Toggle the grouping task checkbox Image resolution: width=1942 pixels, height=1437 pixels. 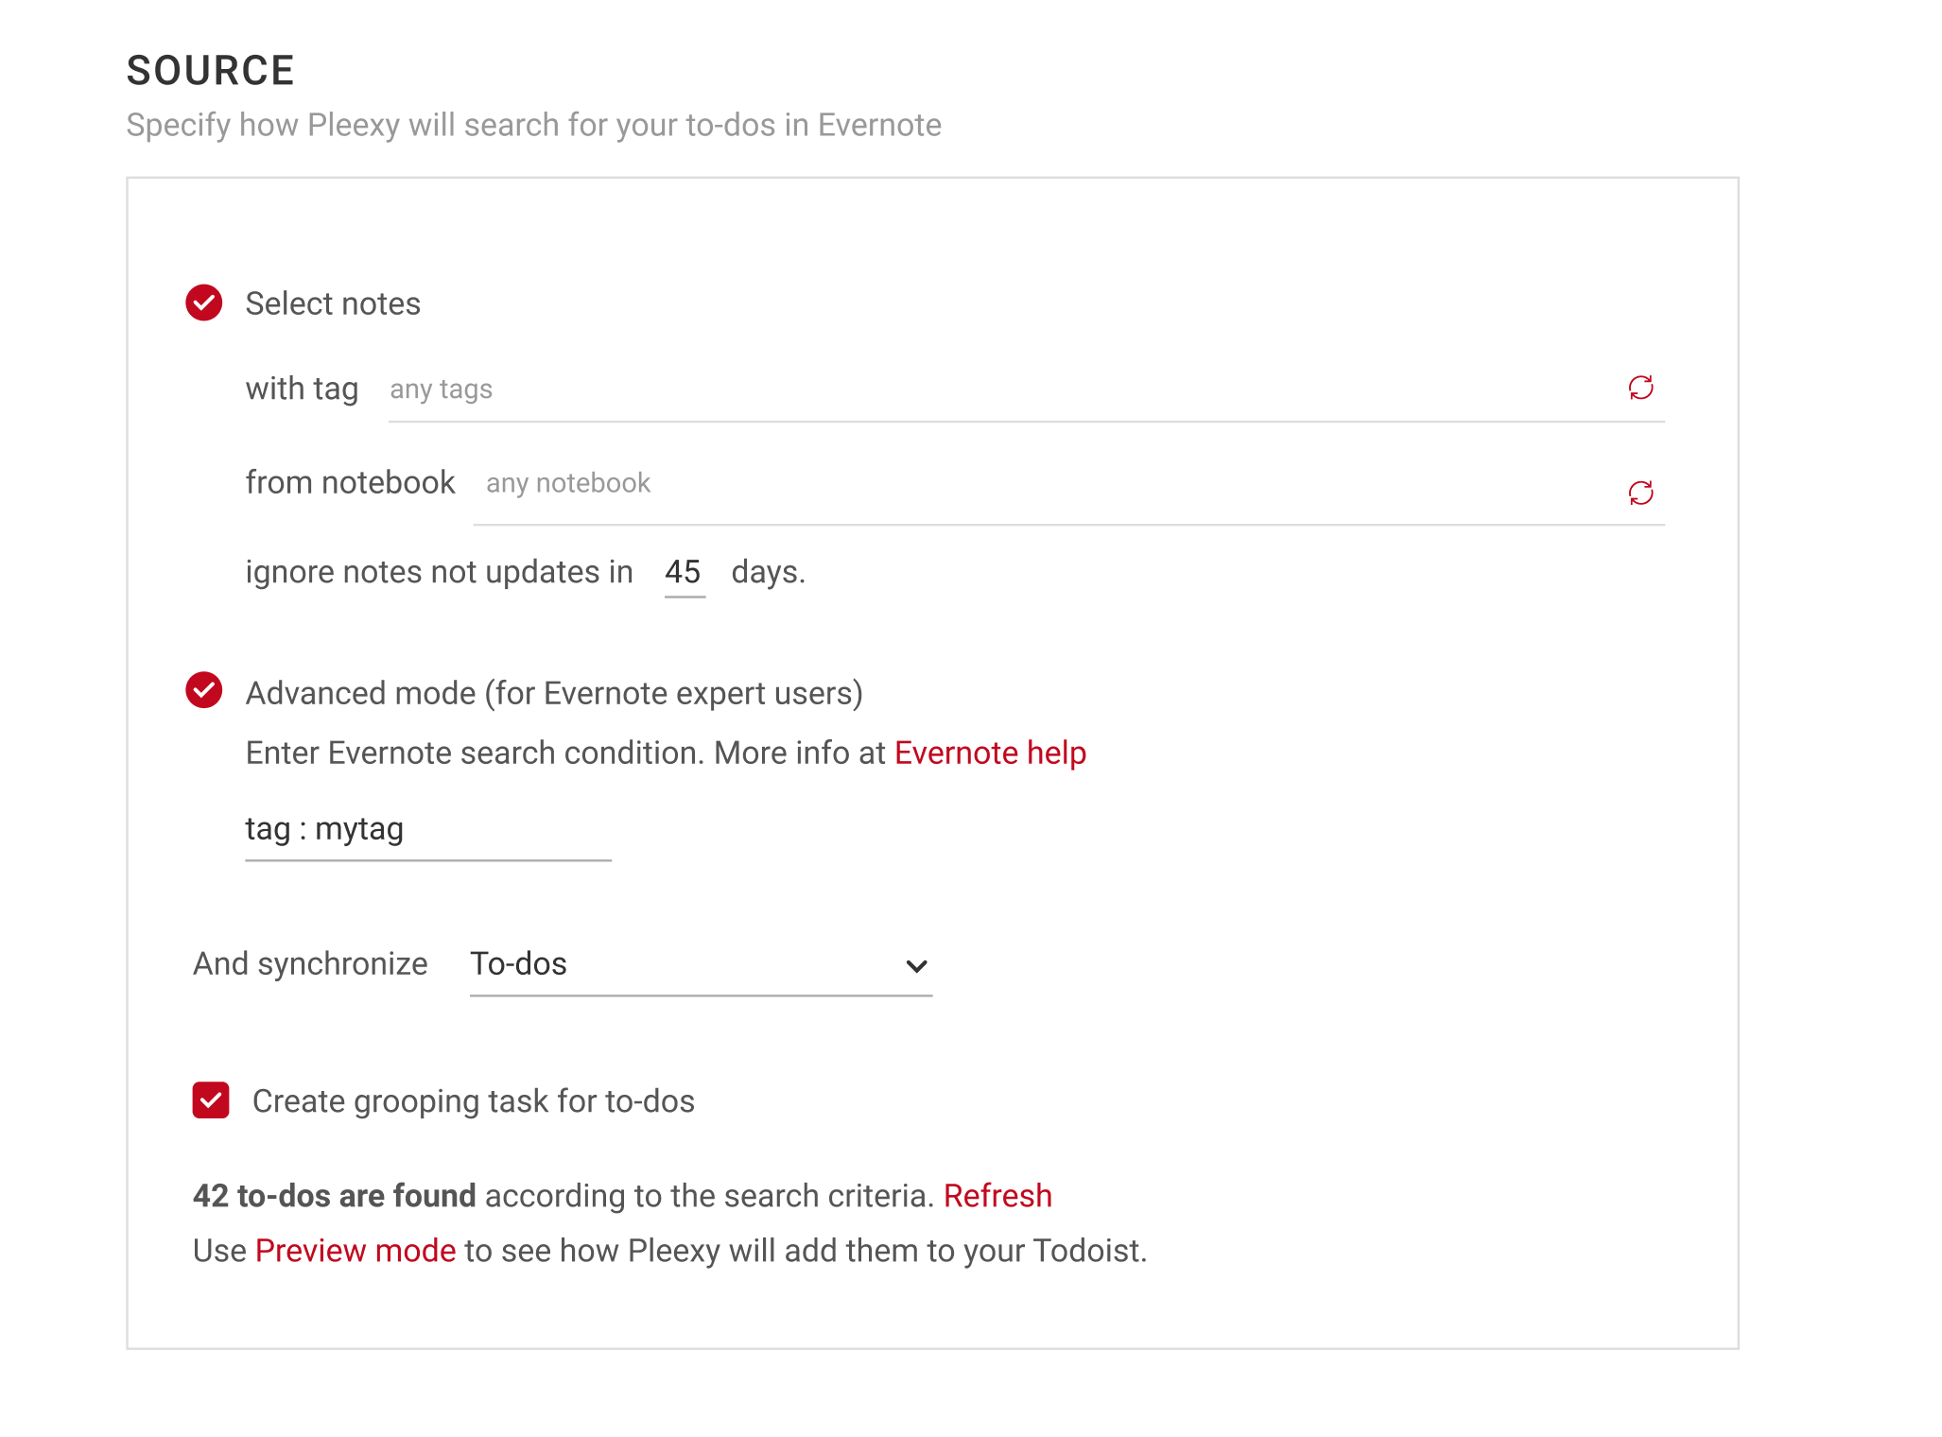point(211,1100)
